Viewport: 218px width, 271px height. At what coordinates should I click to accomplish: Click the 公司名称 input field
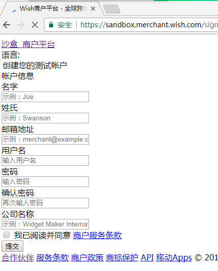pyautogui.click(x=46, y=224)
